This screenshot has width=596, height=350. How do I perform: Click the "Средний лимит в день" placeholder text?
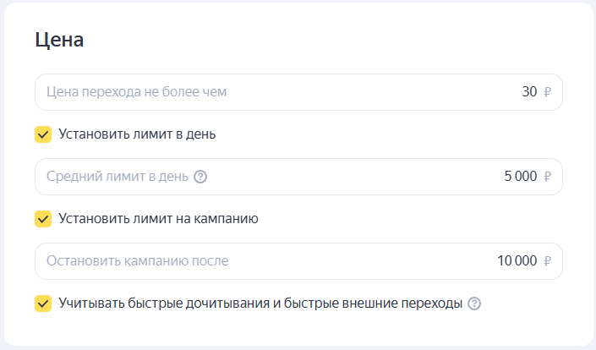coord(118,177)
